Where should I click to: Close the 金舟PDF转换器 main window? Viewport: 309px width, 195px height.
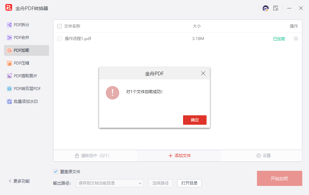point(301,8)
